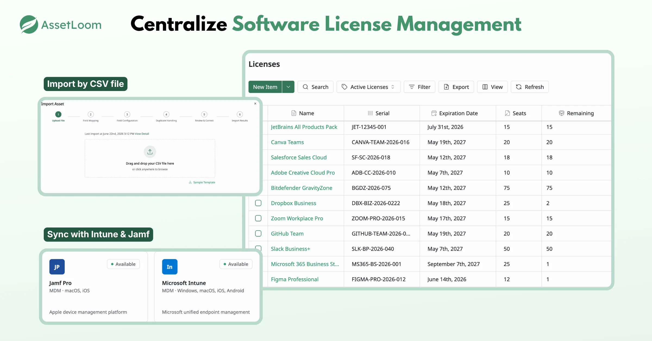Open the Salesforce Sales Cloud license
The height and width of the screenshot is (341, 652).
tap(299, 157)
